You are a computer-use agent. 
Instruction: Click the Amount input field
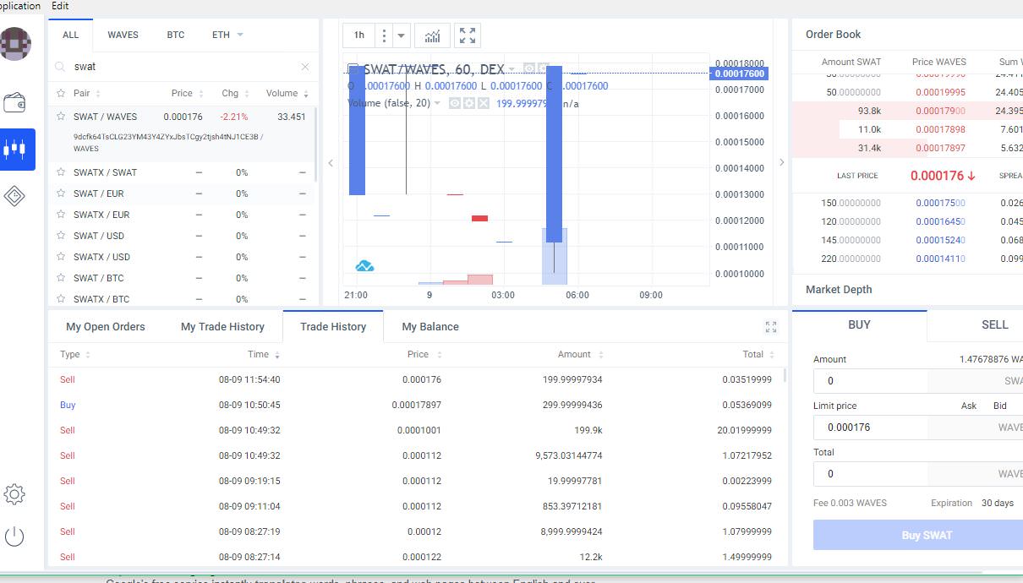click(918, 381)
